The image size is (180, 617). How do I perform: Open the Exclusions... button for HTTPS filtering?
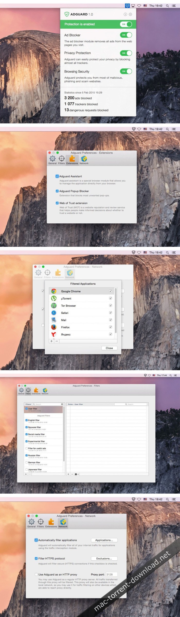104,558
